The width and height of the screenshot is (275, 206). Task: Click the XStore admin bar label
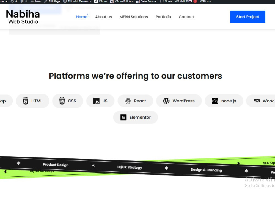click(103, 1)
